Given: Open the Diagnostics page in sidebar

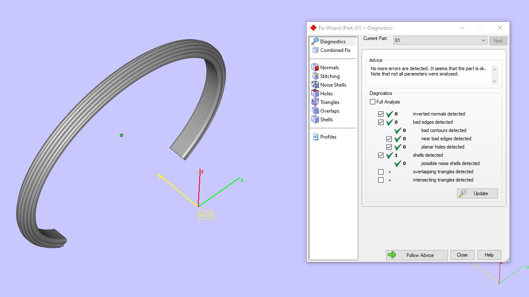Looking at the screenshot, I should point(333,41).
